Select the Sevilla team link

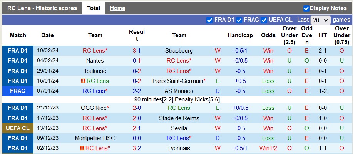click(x=179, y=128)
